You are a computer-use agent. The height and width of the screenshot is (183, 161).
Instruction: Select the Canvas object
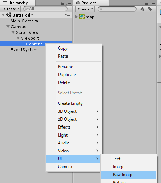18,27
